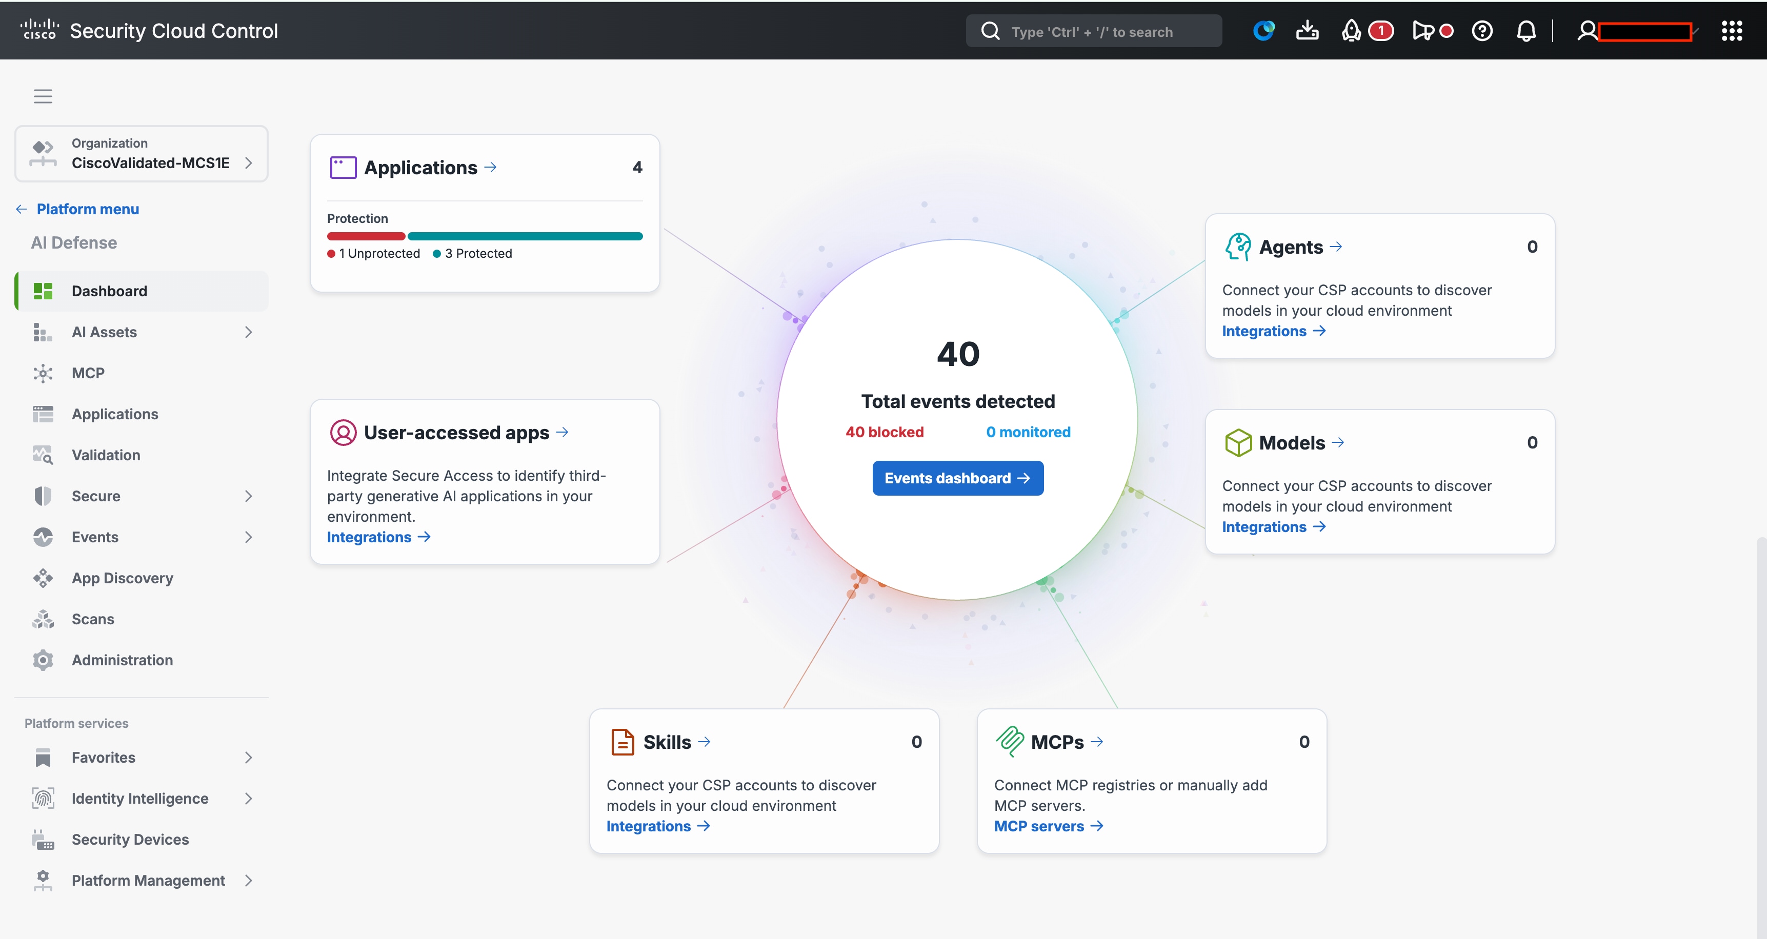
Task: Follow Integrations link in Agents card
Action: [x=1274, y=331]
